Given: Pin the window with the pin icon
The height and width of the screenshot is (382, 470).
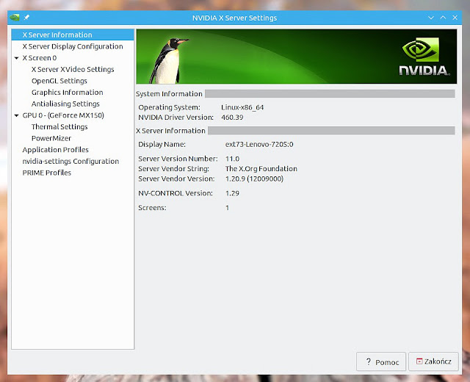Looking at the screenshot, I should click(x=26, y=18).
